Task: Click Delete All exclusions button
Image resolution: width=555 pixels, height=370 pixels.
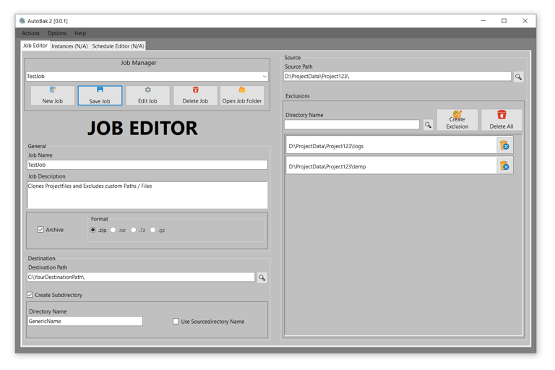Action: (502, 120)
